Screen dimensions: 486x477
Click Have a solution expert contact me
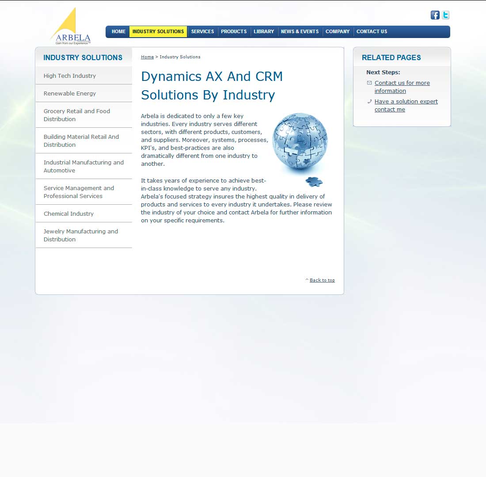click(406, 106)
